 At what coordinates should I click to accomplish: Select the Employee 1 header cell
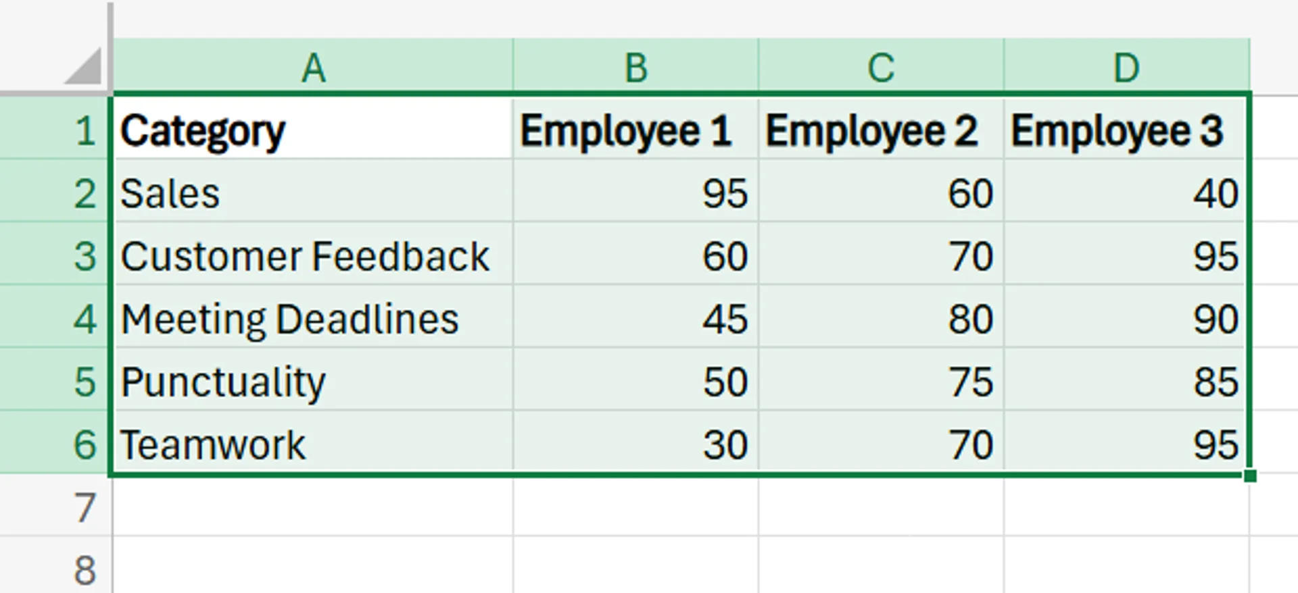(635, 130)
